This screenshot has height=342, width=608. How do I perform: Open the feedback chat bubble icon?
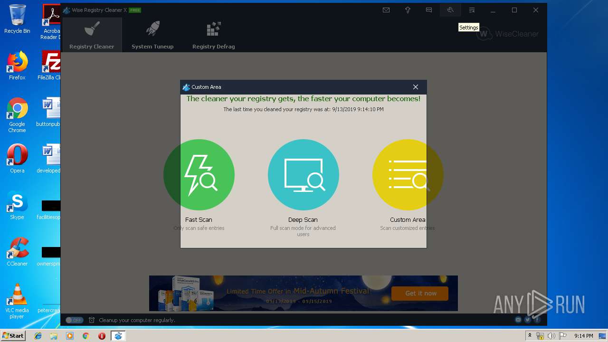[x=429, y=10]
